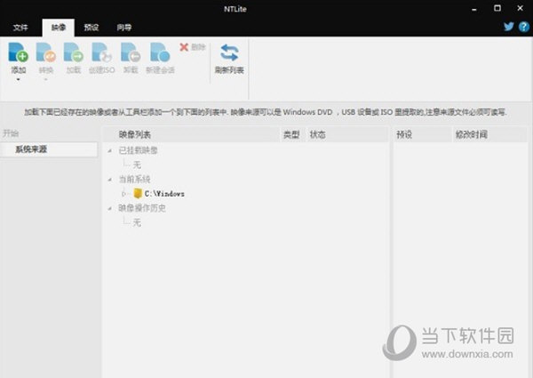The height and width of the screenshot is (378, 533).
Task: Expand the C:\Windows tree node
Action: tap(123, 194)
